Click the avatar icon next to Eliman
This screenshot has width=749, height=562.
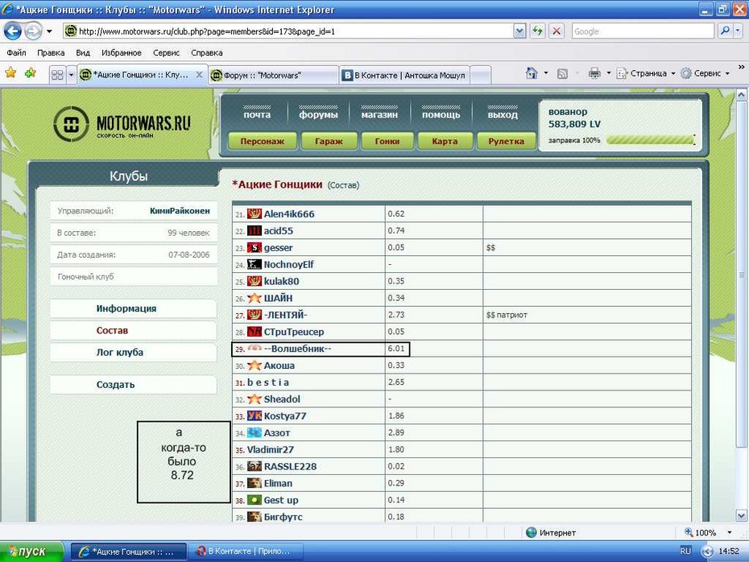(x=254, y=483)
